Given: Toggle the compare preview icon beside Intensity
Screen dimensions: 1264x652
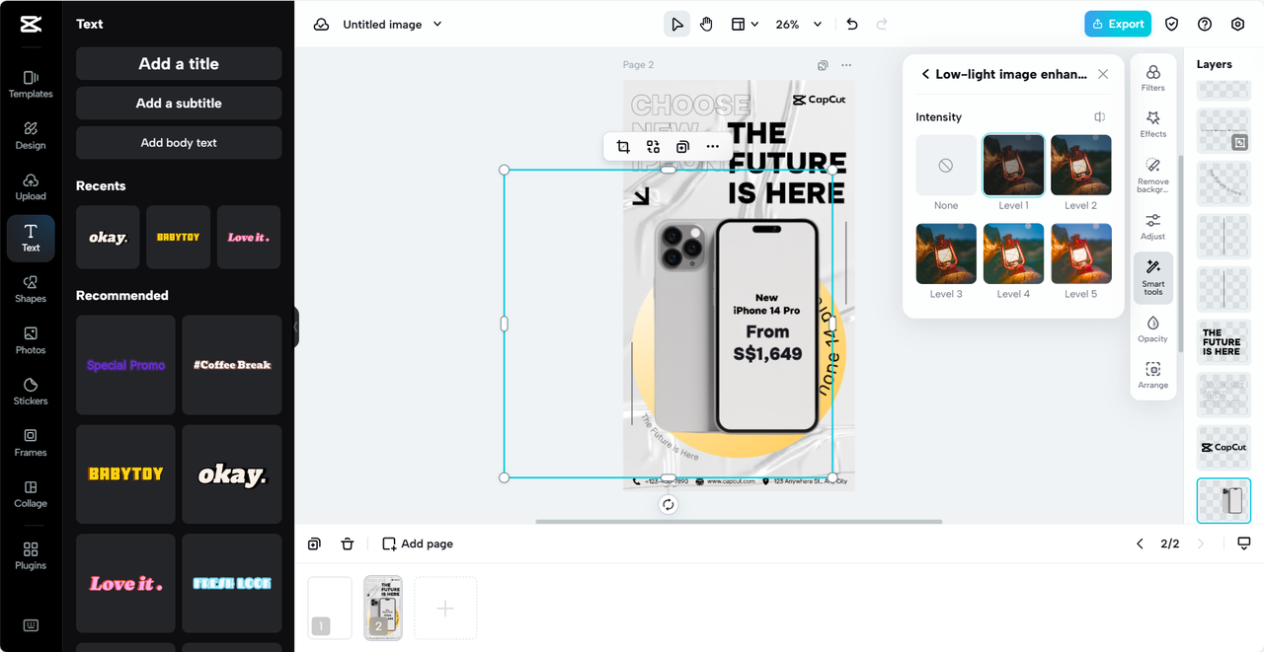Looking at the screenshot, I should click(1099, 117).
